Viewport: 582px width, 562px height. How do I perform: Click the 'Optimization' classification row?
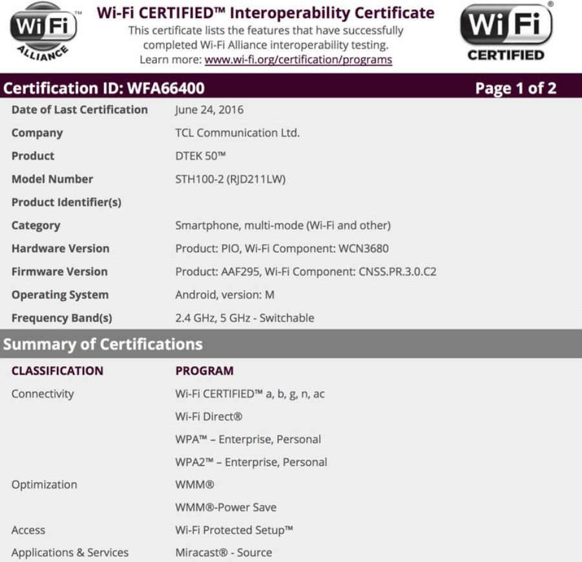[x=44, y=484]
